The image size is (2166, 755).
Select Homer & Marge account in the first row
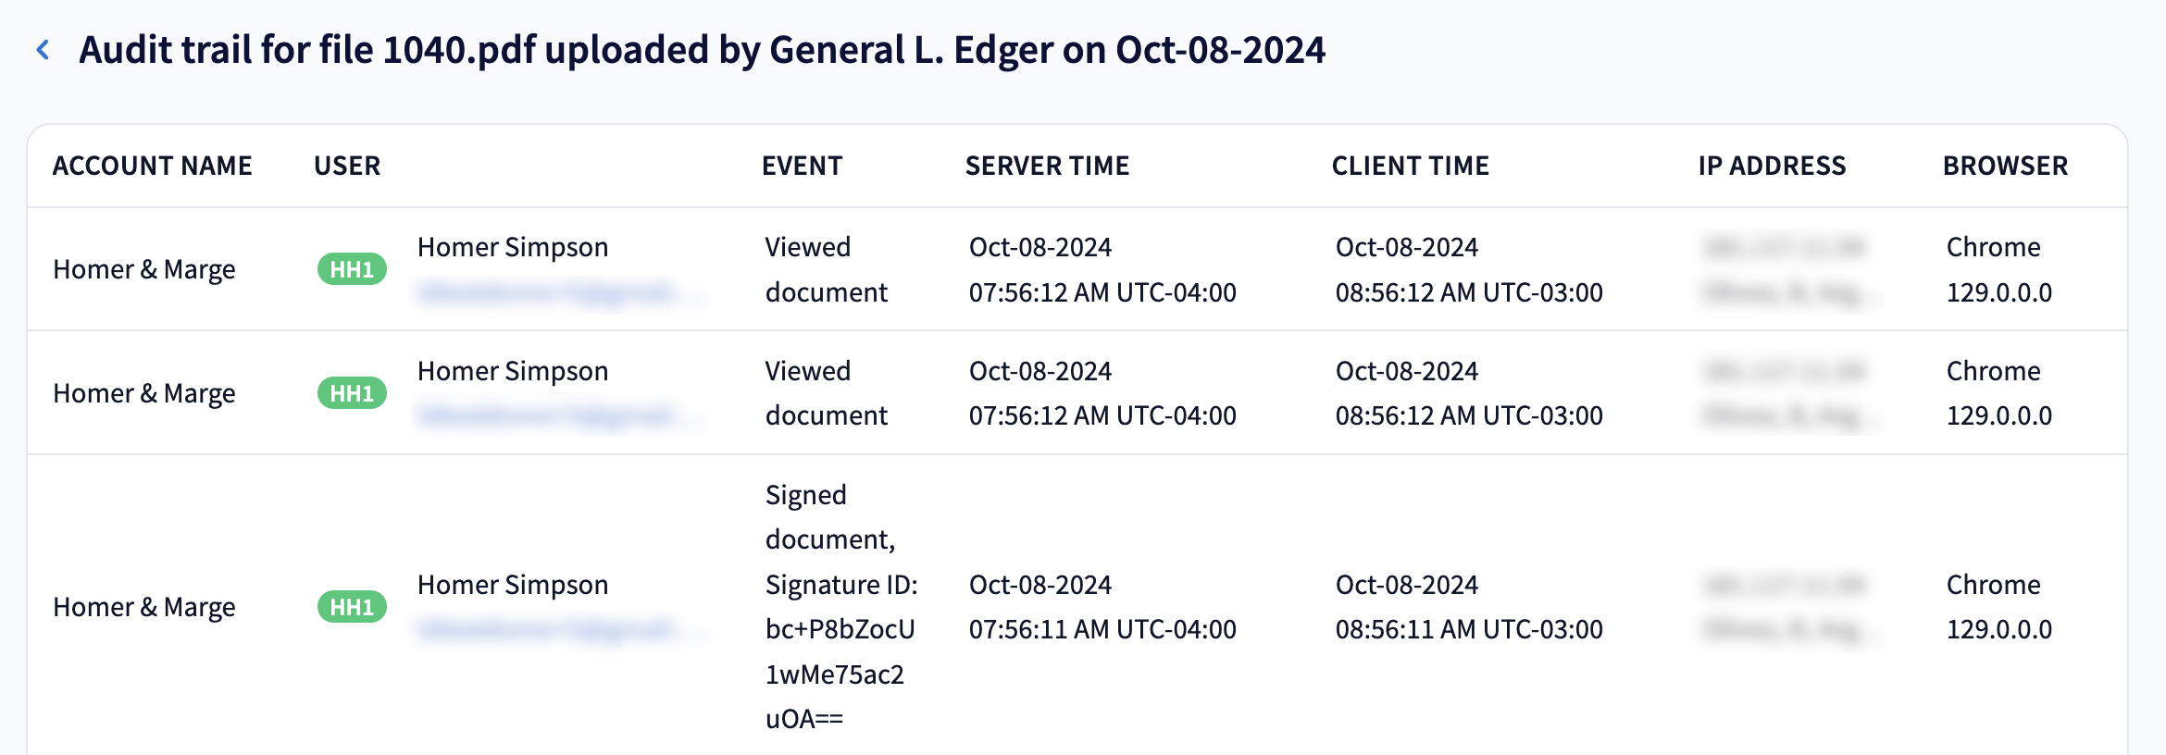click(144, 269)
